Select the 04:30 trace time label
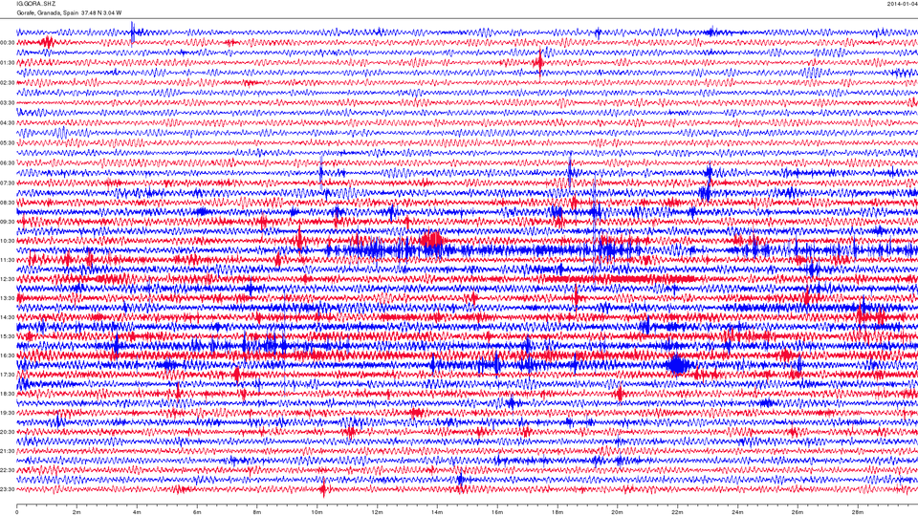Viewport: 918px width, 516px height. pyautogui.click(x=7, y=123)
